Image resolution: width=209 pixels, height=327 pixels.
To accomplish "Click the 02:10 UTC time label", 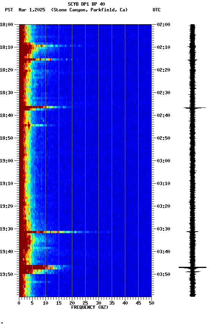I will 164,47.
